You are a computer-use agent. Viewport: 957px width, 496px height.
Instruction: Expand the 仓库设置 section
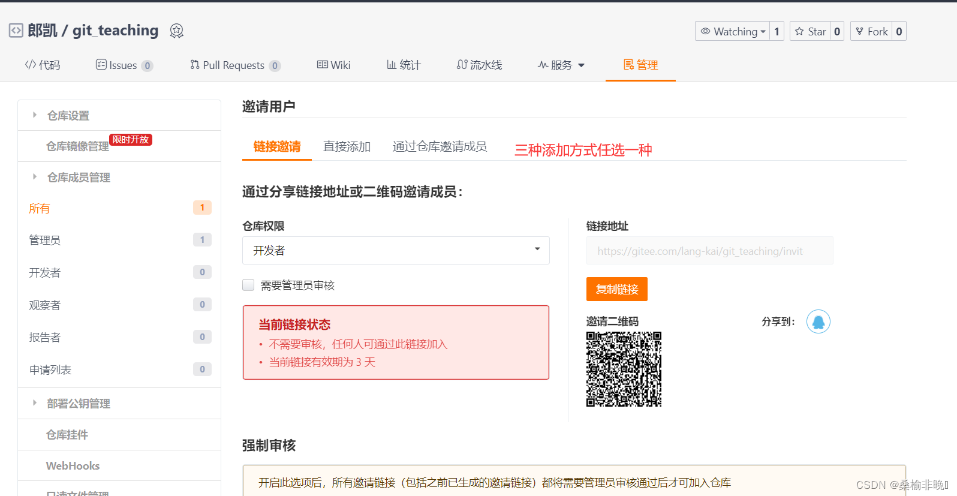point(119,115)
